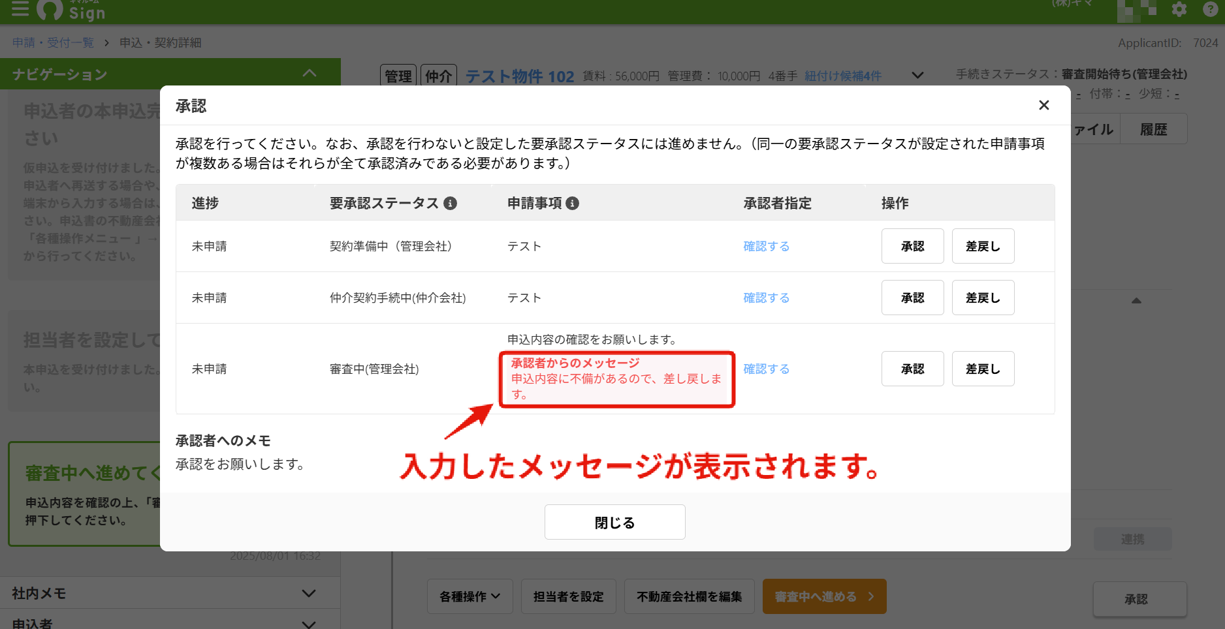Click 審査中へ進める button
The height and width of the screenshot is (629, 1225).
click(x=824, y=596)
